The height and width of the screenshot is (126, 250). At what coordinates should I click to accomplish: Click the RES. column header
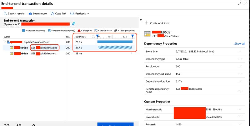click(68, 37)
